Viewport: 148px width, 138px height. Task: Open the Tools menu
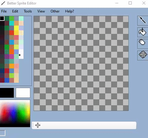[x=28, y=11]
